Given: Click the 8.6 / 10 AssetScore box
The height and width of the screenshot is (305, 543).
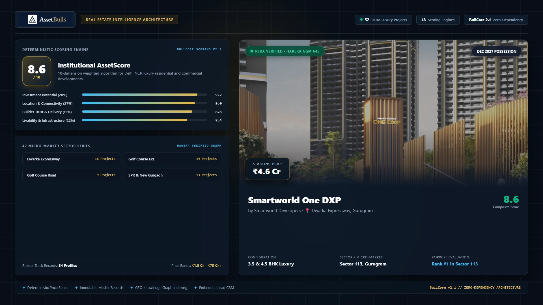Looking at the screenshot, I should click(37, 71).
